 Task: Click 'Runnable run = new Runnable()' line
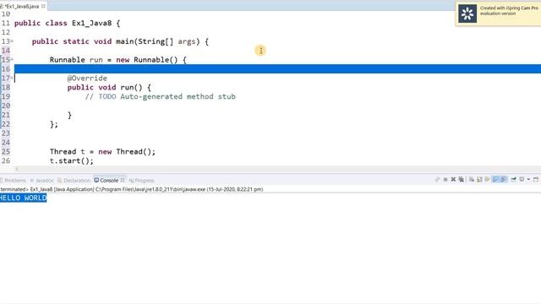pyautogui.click(x=117, y=60)
